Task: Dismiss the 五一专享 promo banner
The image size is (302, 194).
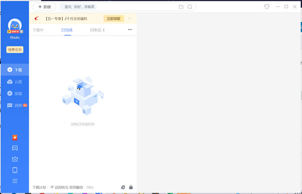Action: pos(130,18)
